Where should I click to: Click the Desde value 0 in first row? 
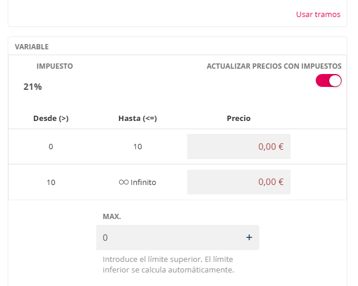pyautogui.click(x=51, y=147)
